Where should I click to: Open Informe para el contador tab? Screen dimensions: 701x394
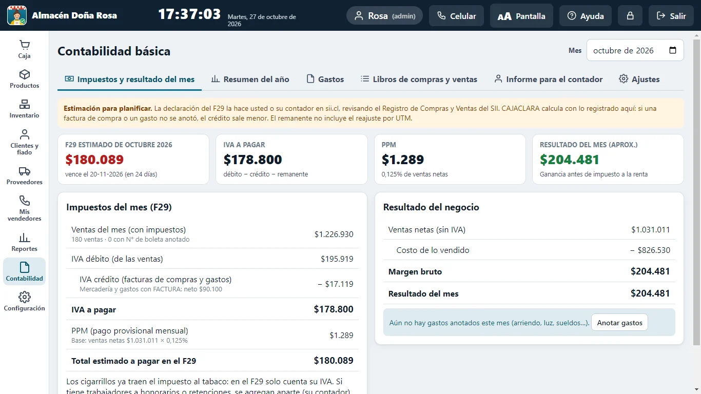tap(548, 79)
